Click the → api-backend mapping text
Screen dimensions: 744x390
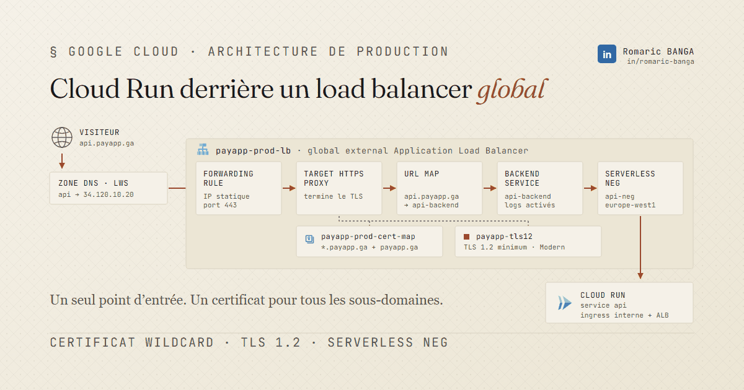pos(432,205)
